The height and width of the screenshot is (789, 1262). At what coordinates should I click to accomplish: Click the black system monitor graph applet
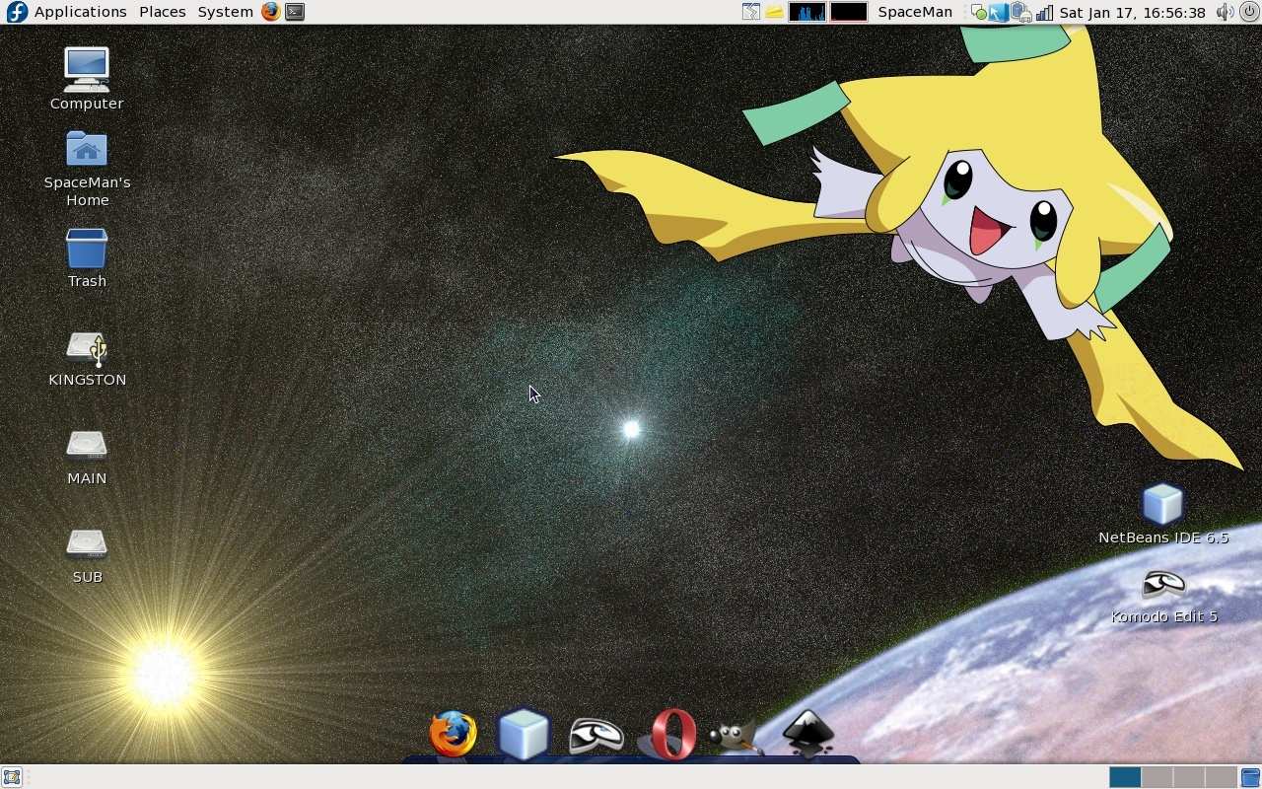pos(848,12)
